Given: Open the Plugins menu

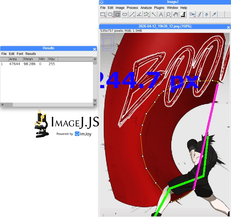Looking at the screenshot, I should [x=159, y=8].
